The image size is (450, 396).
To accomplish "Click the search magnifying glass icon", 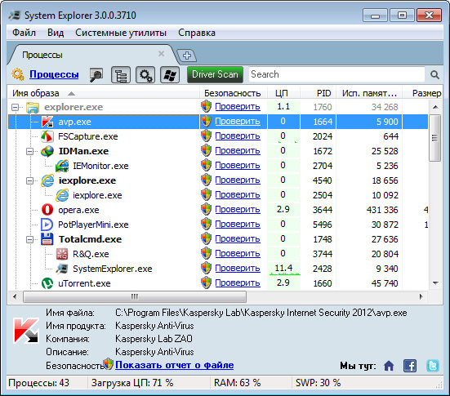I will (434, 75).
